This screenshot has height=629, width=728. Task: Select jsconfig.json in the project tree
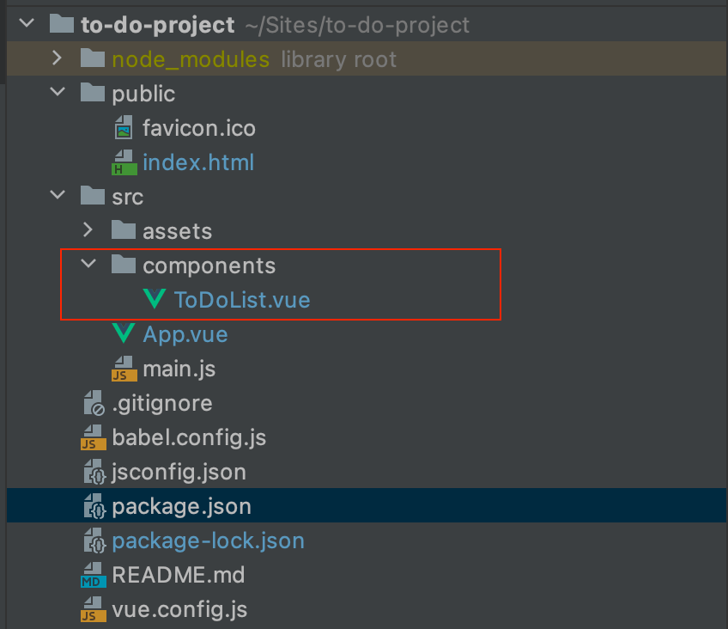click(182, 471)
